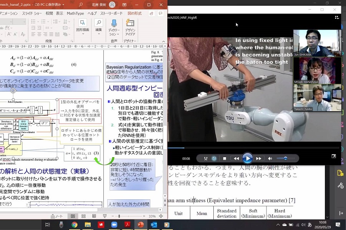Open the Comments icon in PowerPoint ribbon

point(160,13)
